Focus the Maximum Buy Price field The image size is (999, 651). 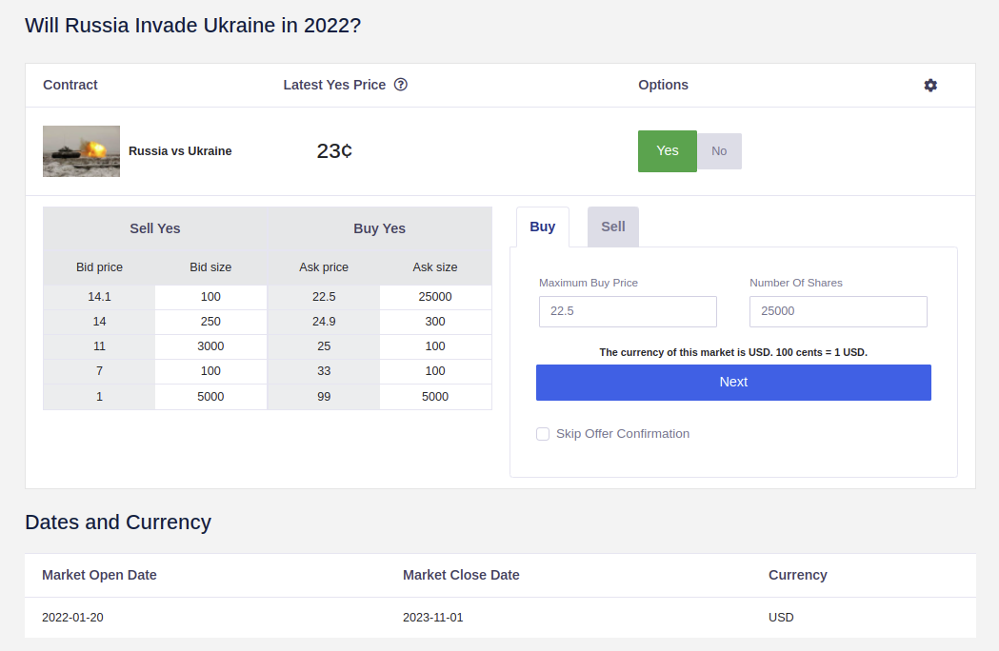pyautogui.click(x=628, y=311)
